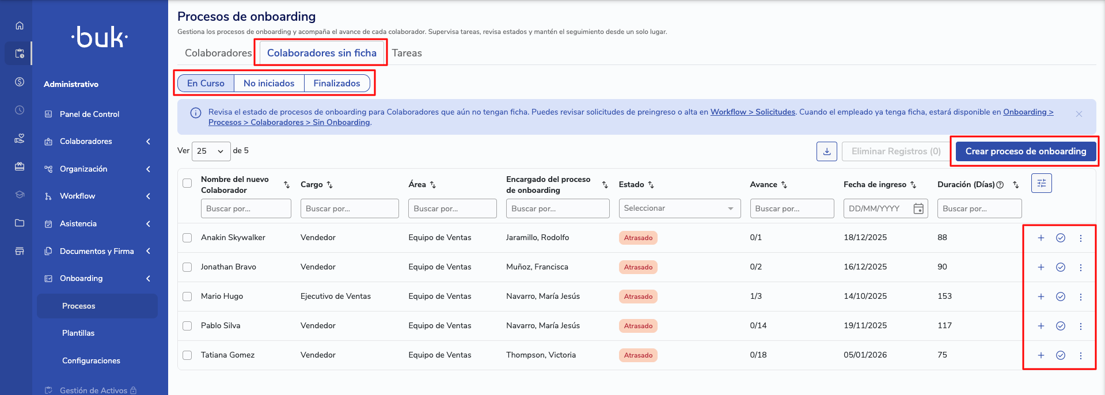The height and width of the screenshot is (395, 1105).
Task: Click the Cargo search input field
Action: click(349, 208)
